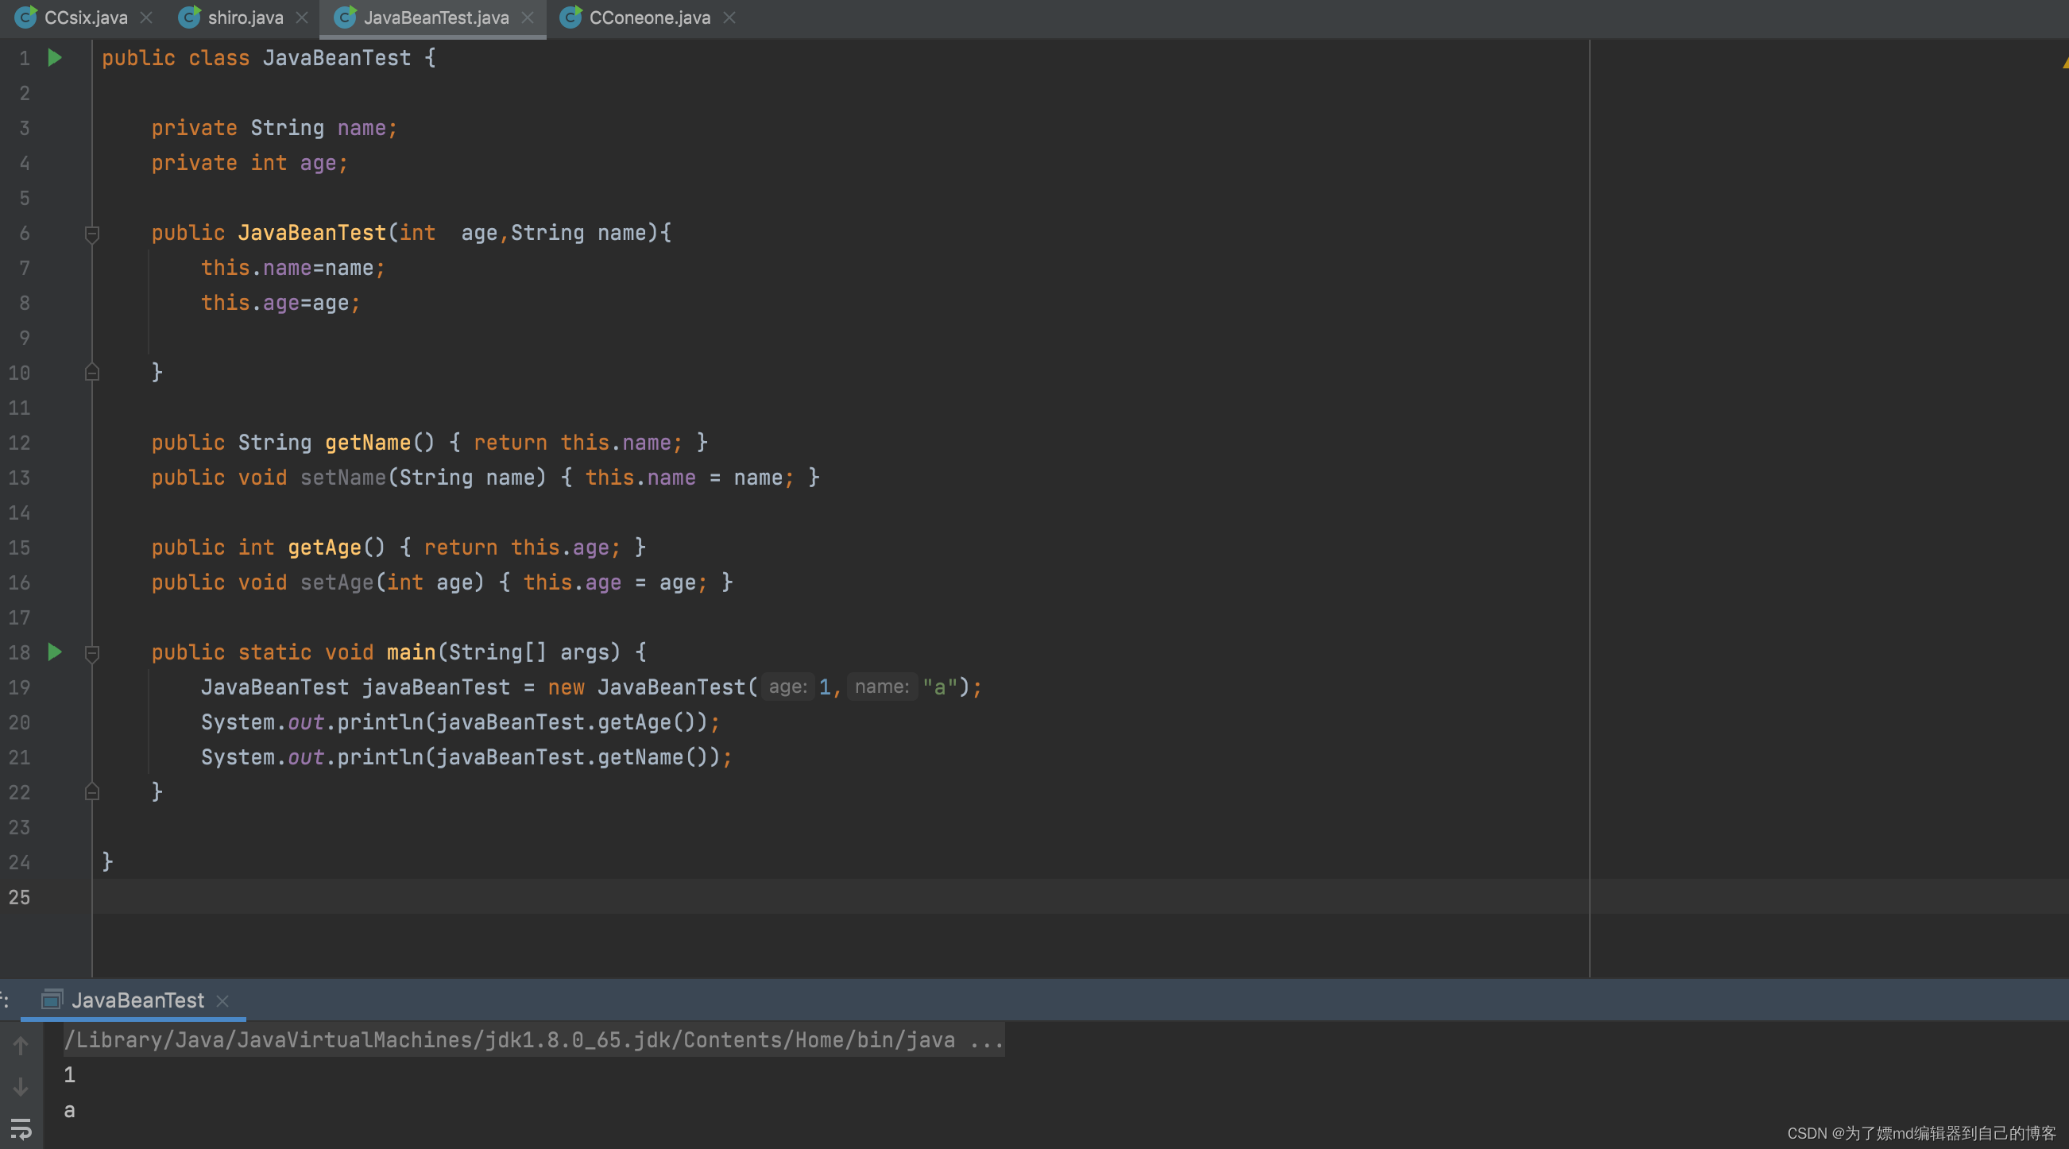Close the CCsix.java tab

(x=146, y=17)
